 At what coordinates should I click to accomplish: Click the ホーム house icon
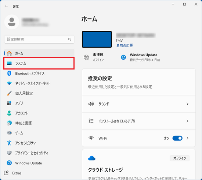click(9, 53)
